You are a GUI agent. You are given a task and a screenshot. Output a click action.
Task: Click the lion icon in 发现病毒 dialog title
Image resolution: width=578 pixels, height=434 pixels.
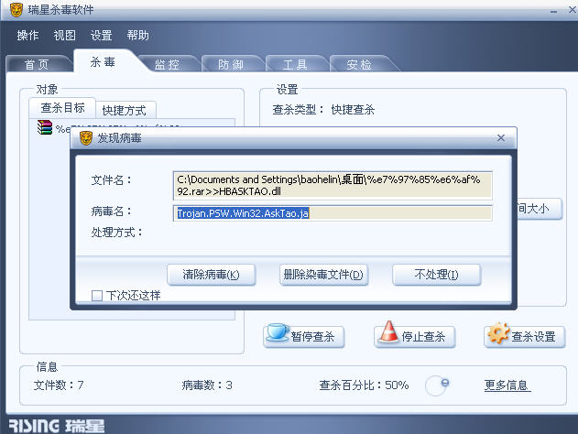86,138
